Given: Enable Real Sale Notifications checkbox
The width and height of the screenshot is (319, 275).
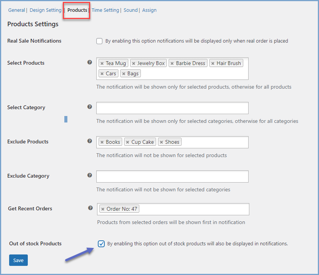Looking at the screenshot, I should (x=99, y=41).
